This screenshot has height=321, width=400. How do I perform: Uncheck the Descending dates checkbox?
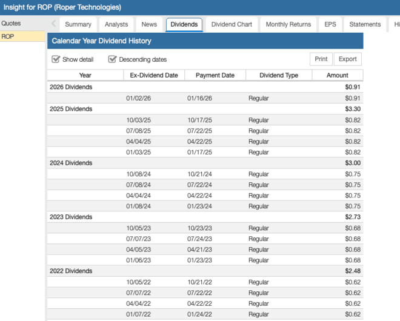click(113, 59)
